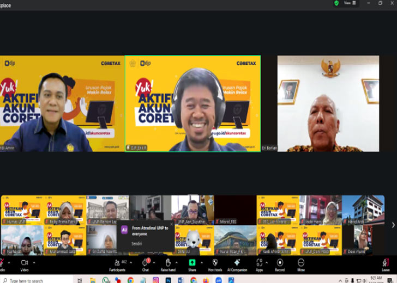Show next page of participant thumbnails

393,225
